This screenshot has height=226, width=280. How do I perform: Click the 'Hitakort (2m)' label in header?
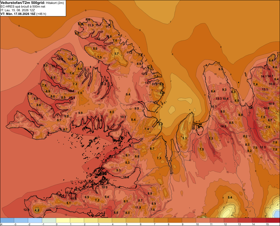click(x=55, y=3)
